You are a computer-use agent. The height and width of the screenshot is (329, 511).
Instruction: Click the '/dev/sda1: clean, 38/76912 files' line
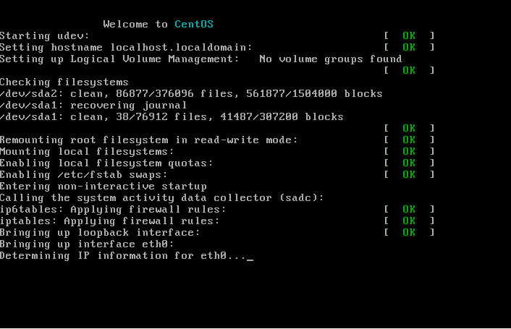click(172, 117)
